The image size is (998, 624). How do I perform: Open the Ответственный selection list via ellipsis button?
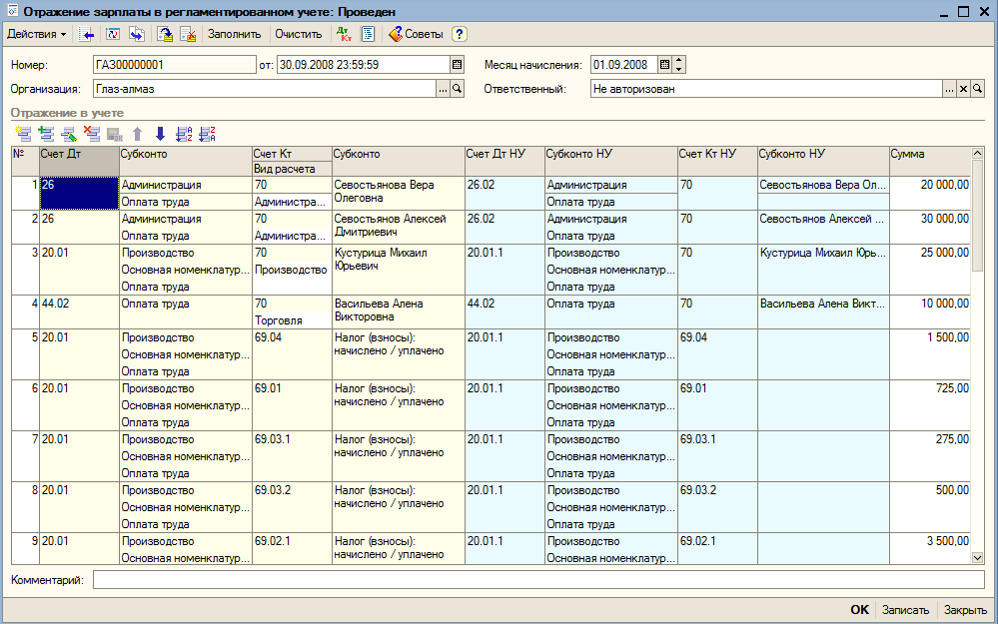tap(950, 89)
